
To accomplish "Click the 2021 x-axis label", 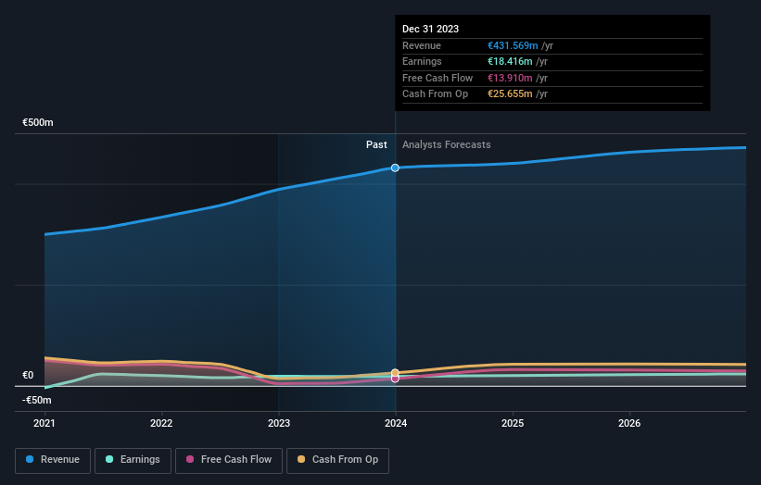I will (44, 423).
